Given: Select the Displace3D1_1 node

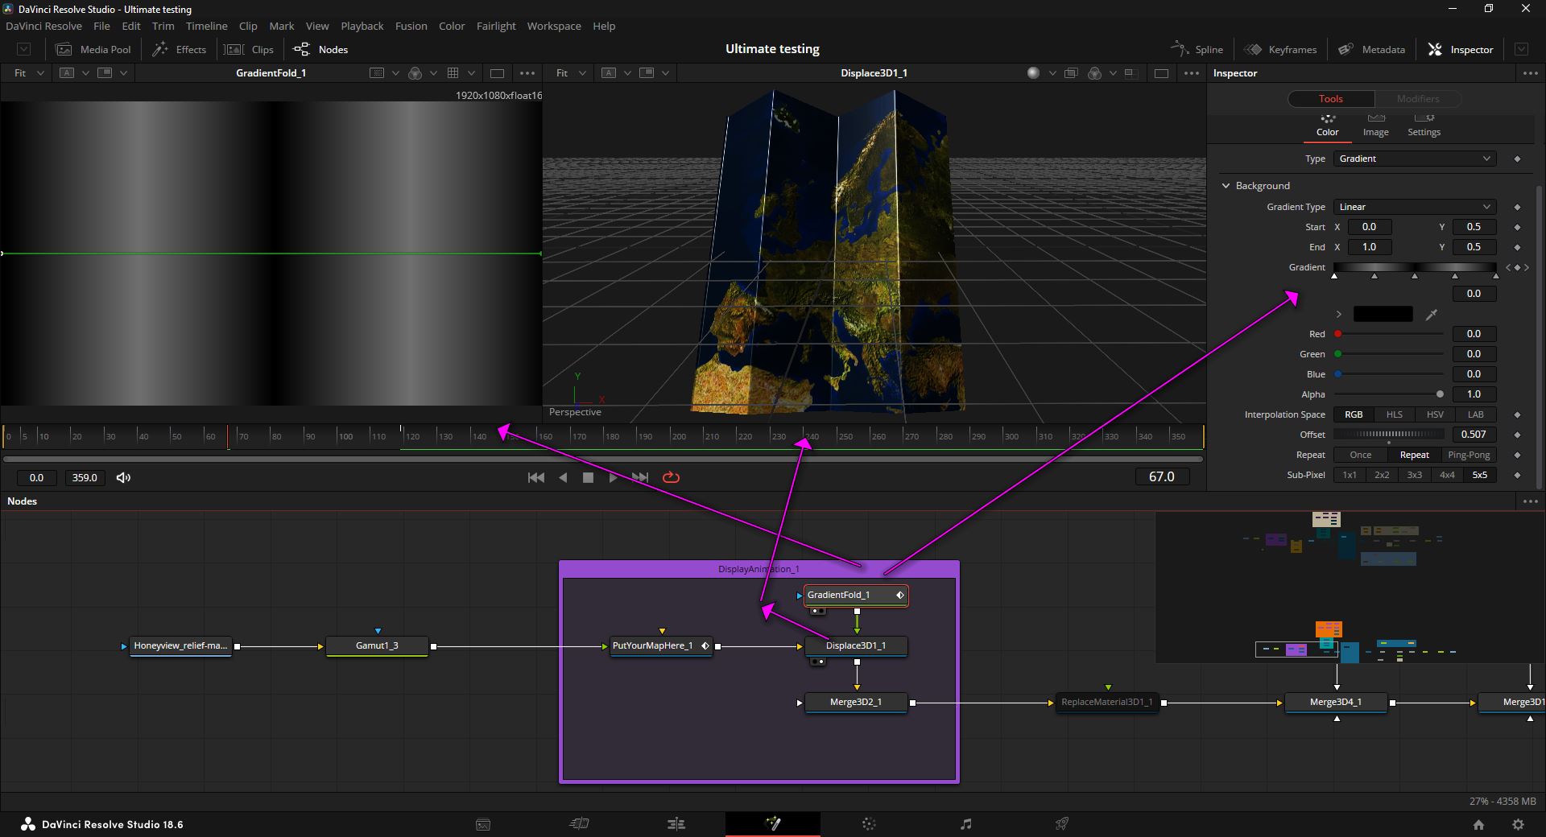Looking at the screenshot, I should [x=856, y=645].
